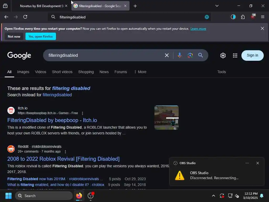Click the itch.io site favicon

11,110
